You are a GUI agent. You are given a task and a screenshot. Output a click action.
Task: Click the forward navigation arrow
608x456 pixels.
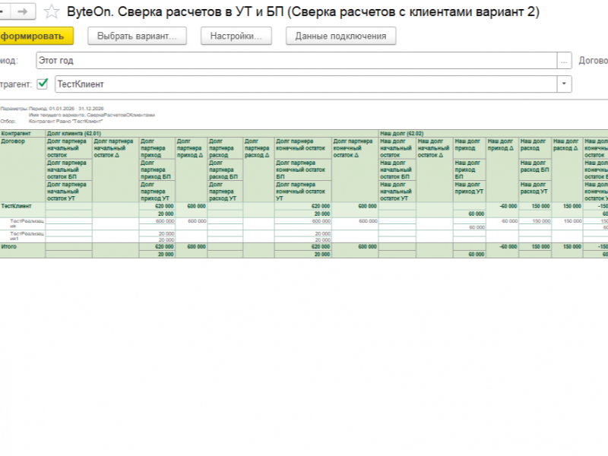point(23,11)
